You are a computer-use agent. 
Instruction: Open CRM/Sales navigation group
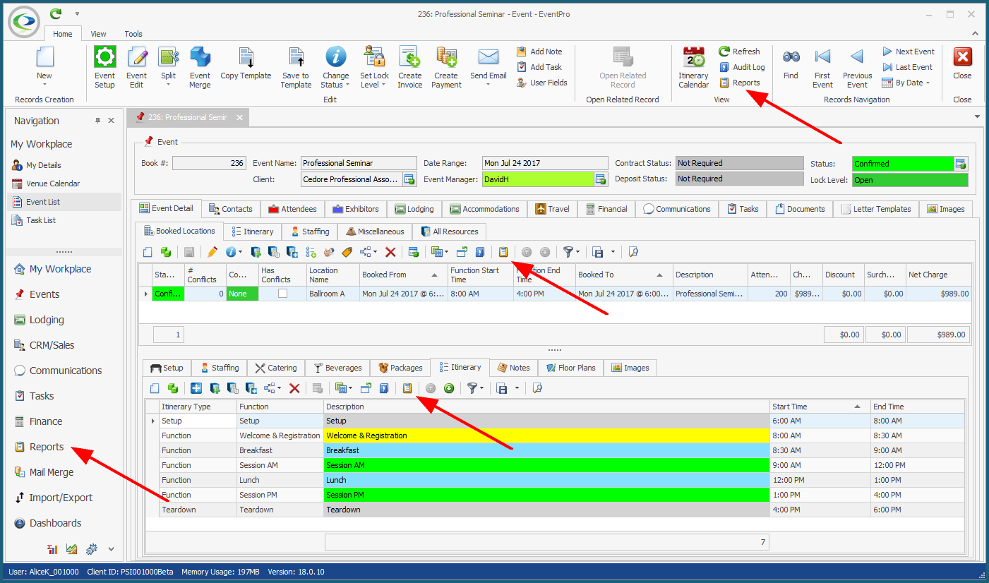pyautogui.click(x=52, y=345)
